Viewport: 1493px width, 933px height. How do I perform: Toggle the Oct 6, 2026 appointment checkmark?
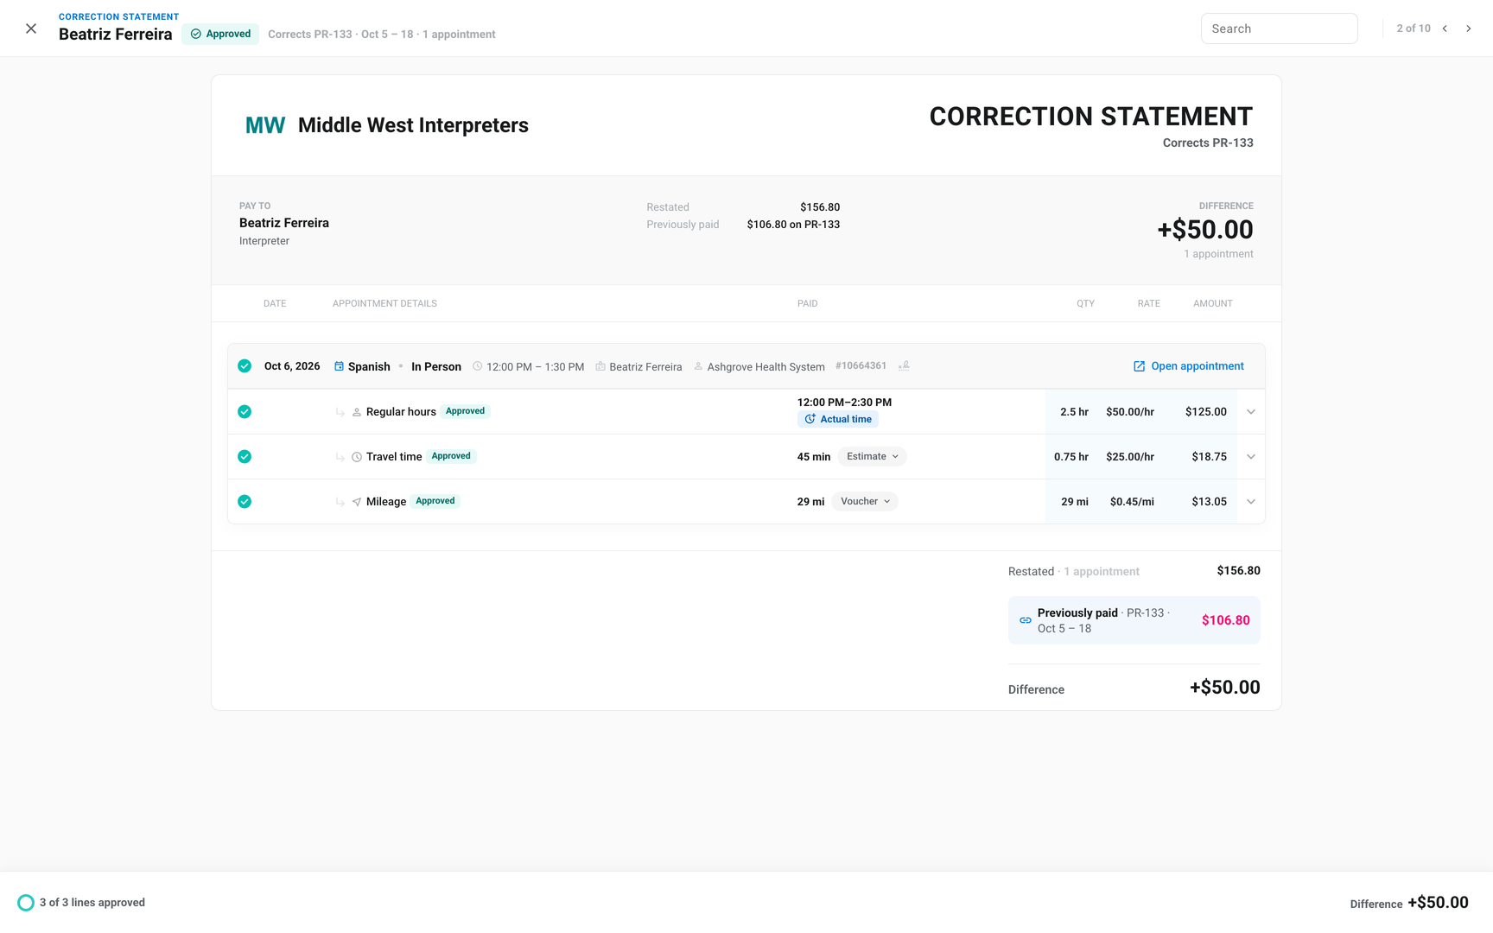[x=245, y=366]
